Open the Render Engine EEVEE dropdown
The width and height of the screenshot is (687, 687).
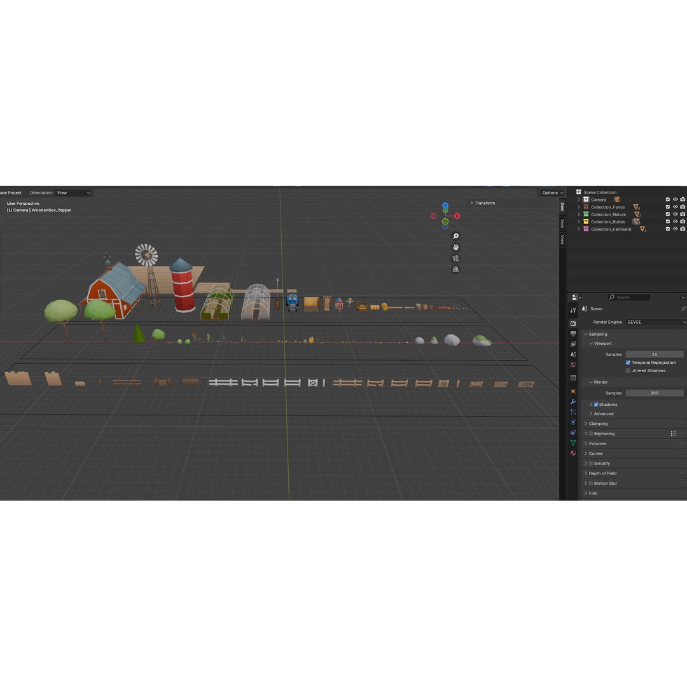(656, 322)
